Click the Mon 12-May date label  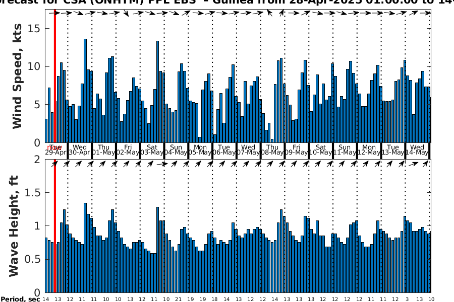[x=369, y=149]
